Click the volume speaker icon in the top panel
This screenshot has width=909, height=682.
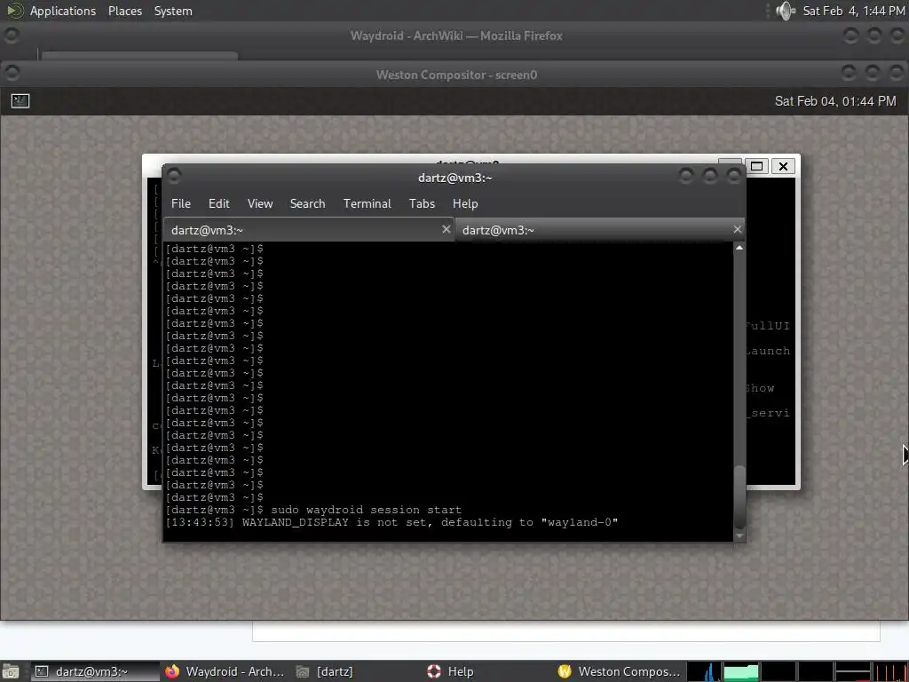786,11
